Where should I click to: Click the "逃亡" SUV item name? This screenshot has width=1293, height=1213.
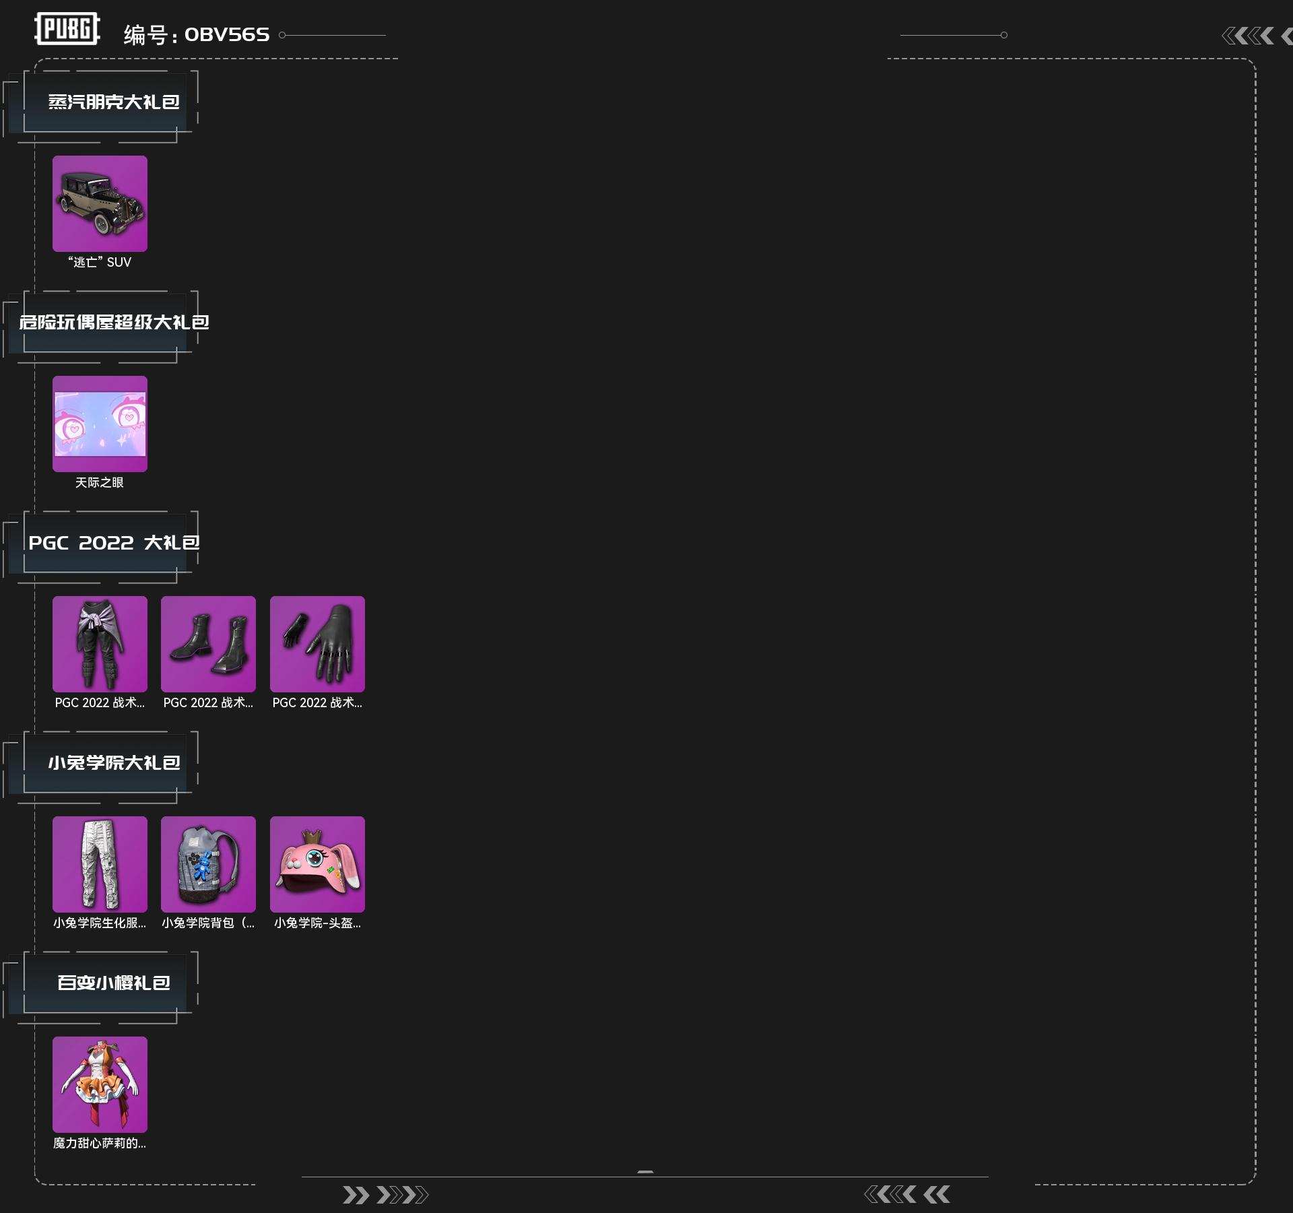coord(100,262)
